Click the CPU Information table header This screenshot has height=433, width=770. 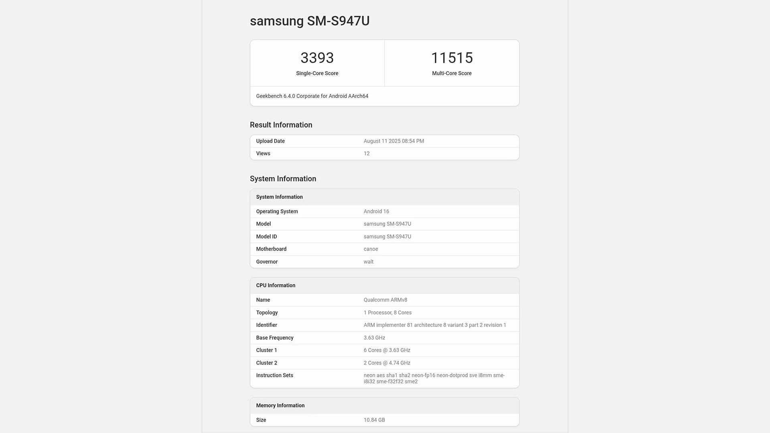click(276, 285)
